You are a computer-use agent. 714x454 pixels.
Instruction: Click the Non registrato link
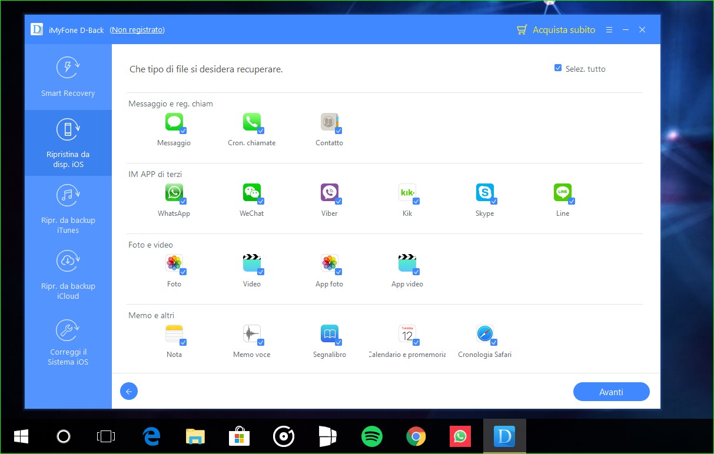click(x=137, y=29)
